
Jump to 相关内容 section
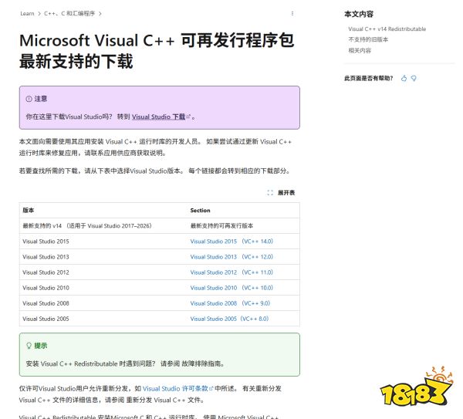pos(360,50)
